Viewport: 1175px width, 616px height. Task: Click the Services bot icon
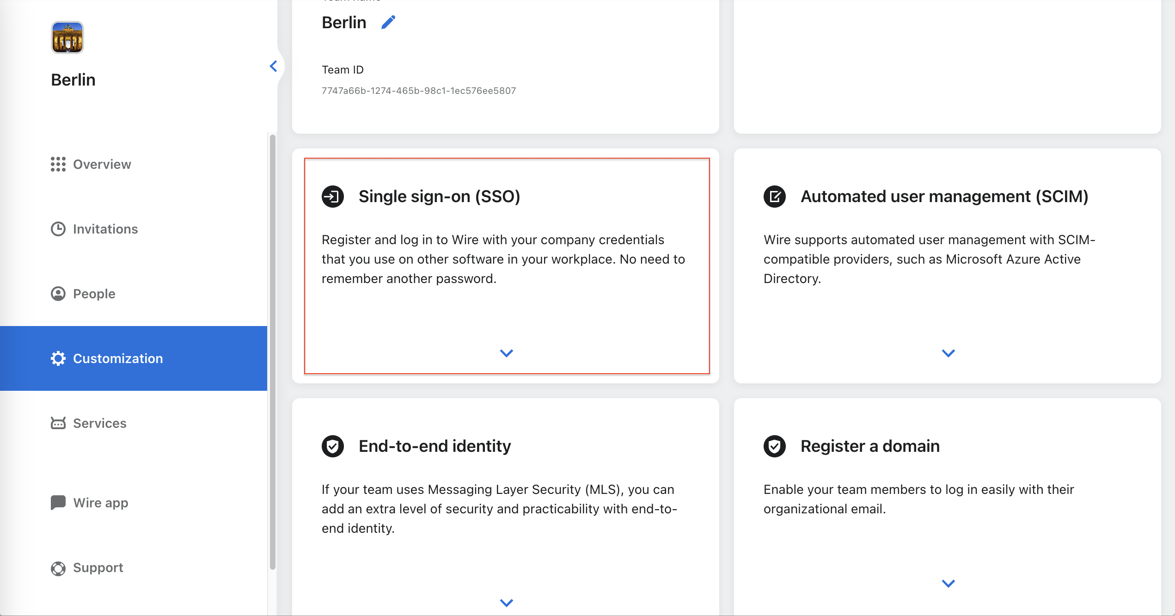click(58, 423)
